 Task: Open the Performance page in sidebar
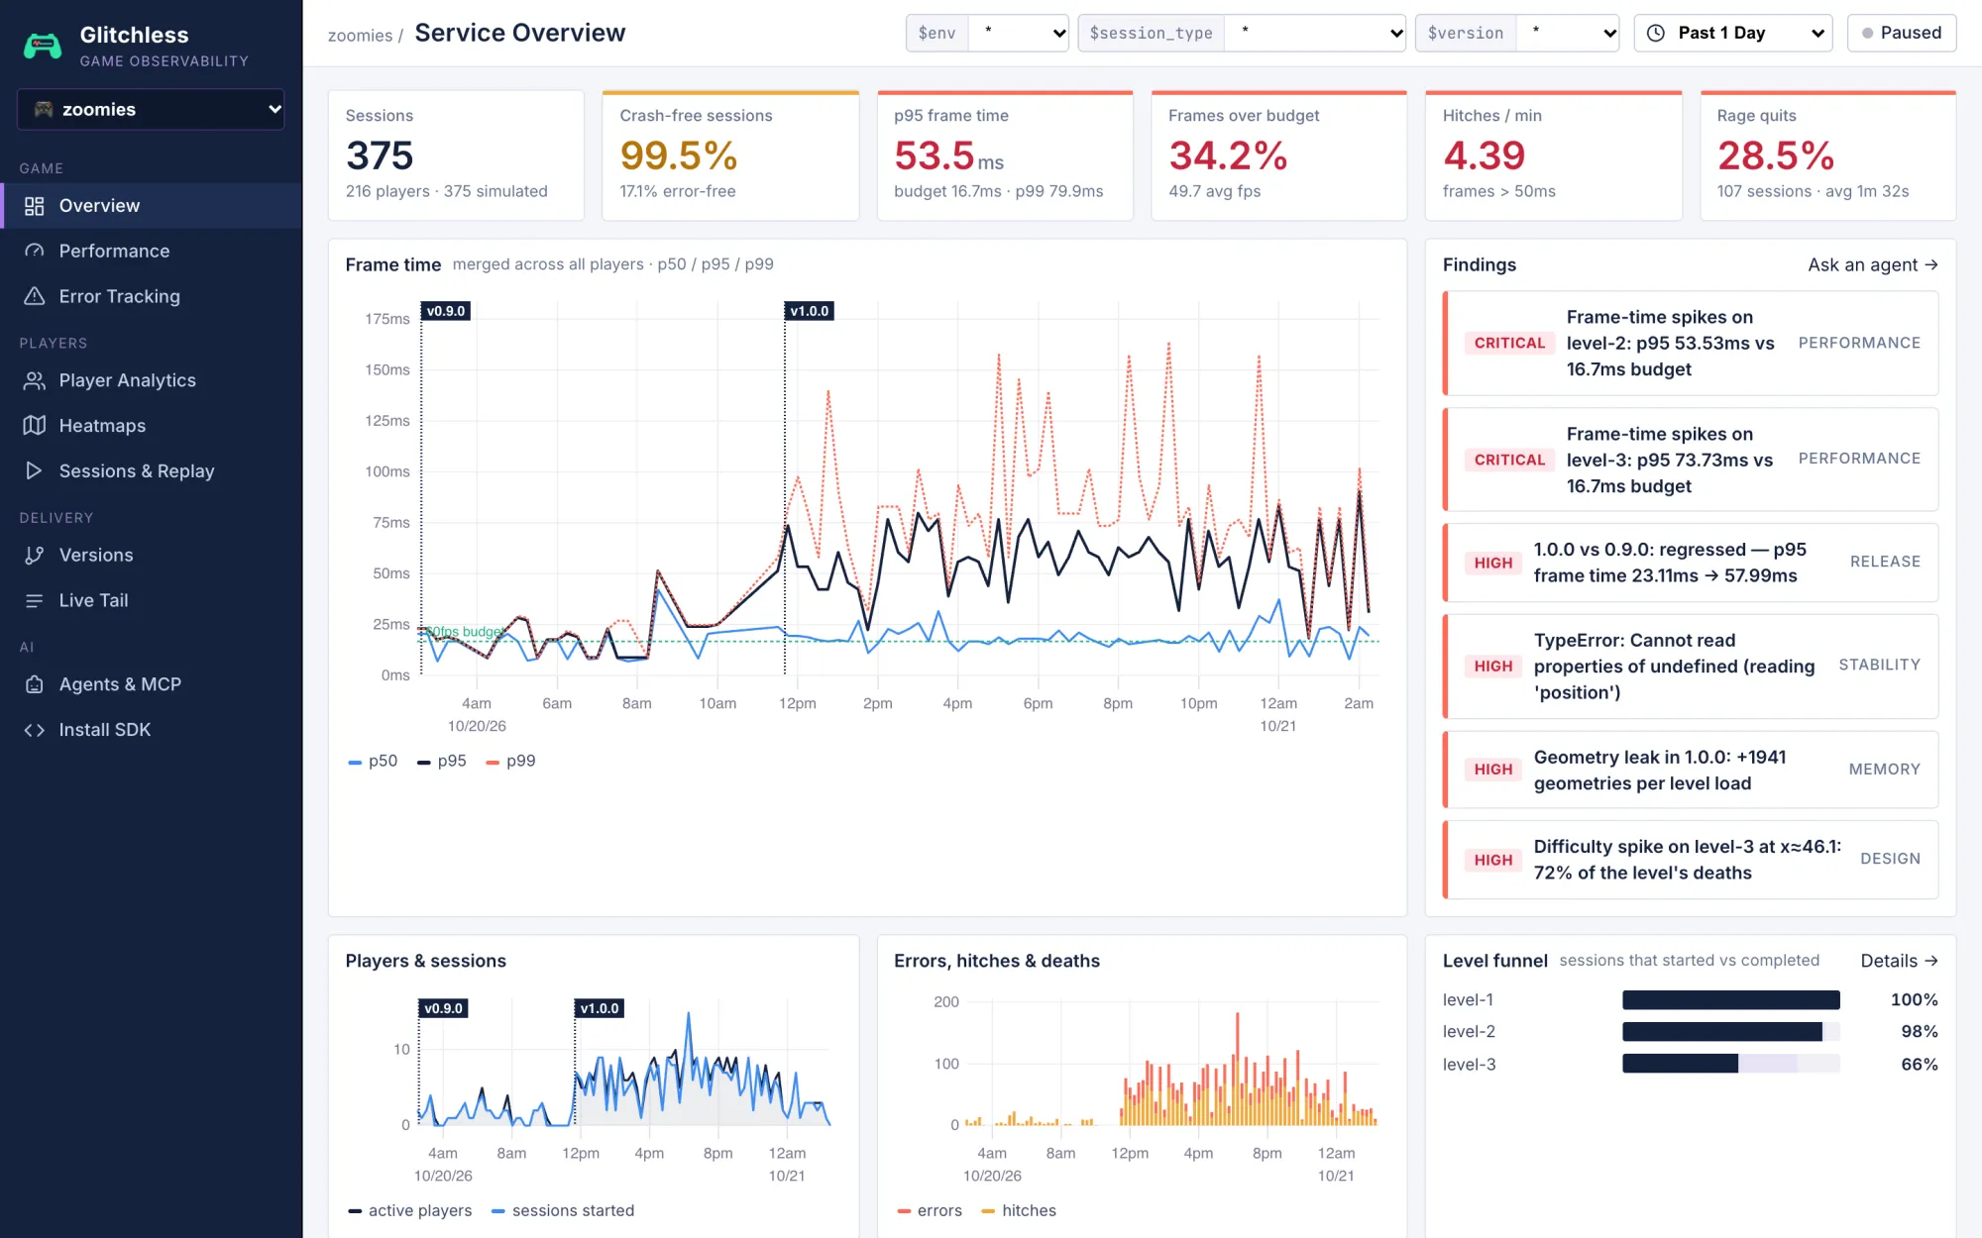(x=151, y=252)
